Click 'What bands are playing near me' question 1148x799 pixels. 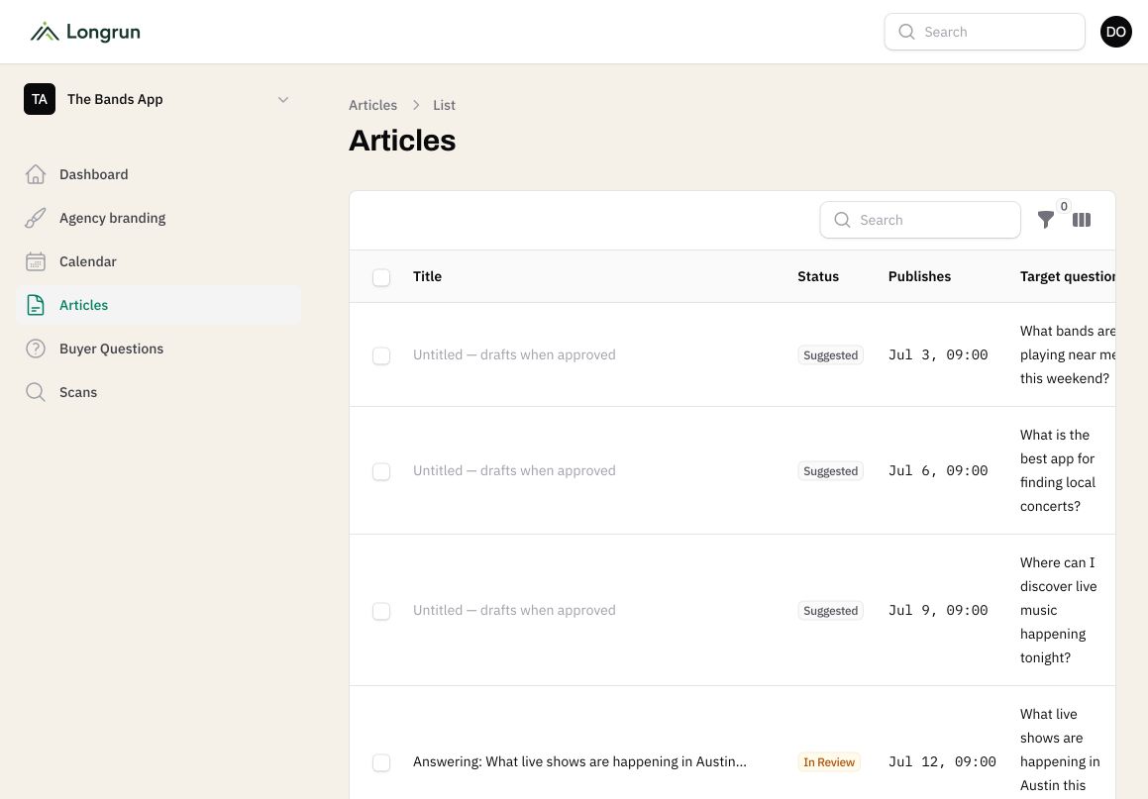click(x=1068, y=354)
